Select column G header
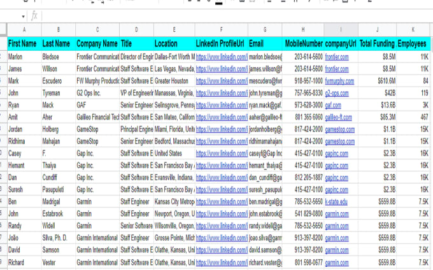433x270 pixels. (265, 29)
